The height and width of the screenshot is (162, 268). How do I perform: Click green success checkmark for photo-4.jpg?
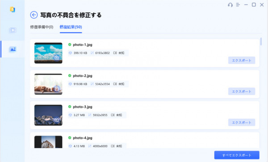tap(70, 138)
